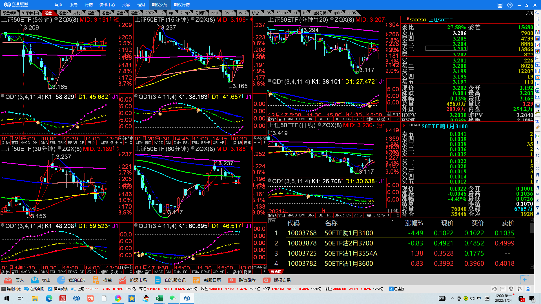
Task: Click scroll-down arrow of the quote list
Action: (532, 267)
